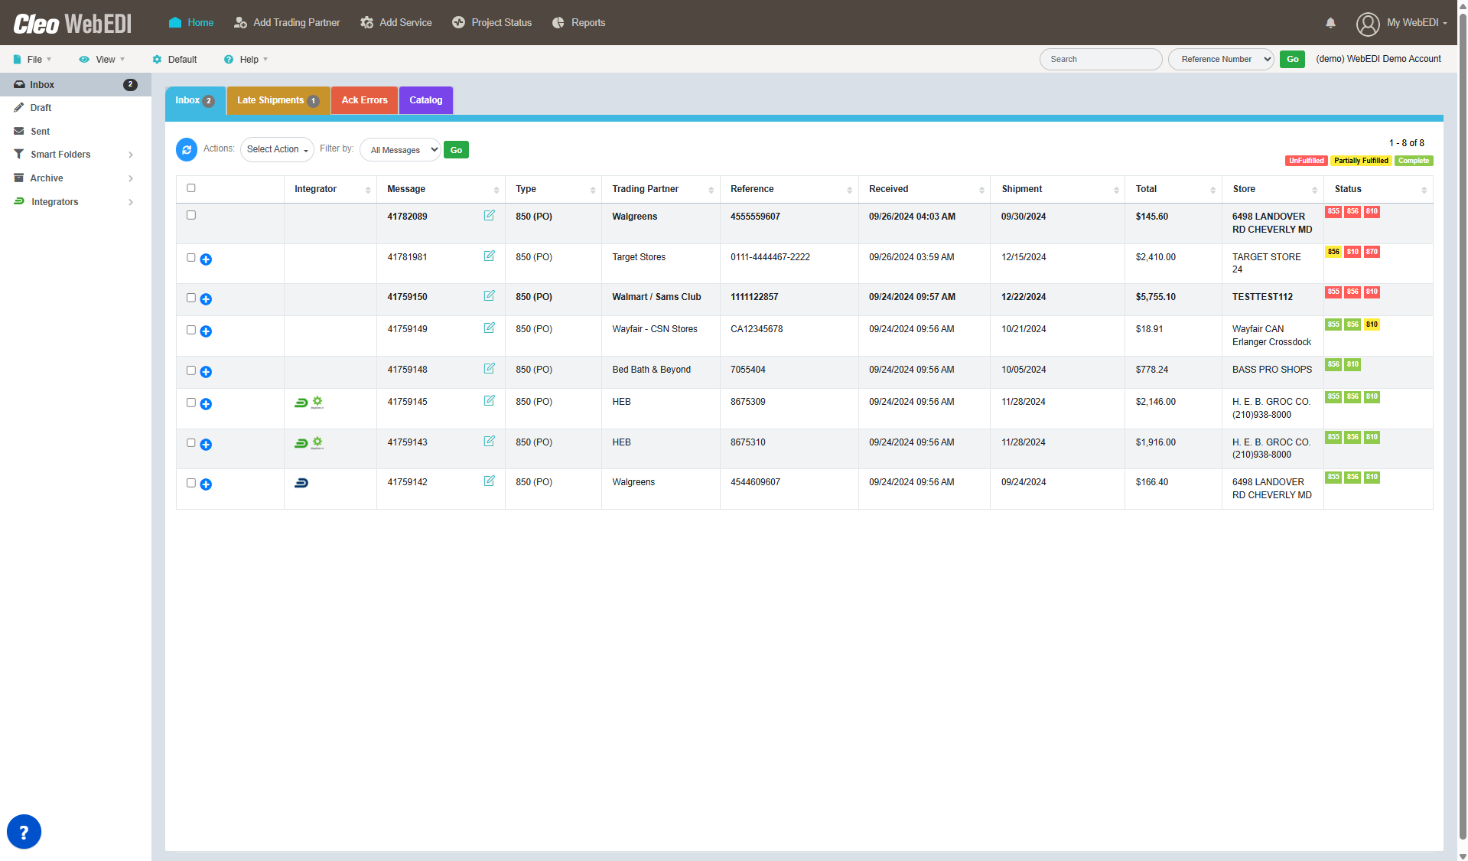Expand plus icon for Target Stores row
This screenshot has height=861, width=1468.
point(206,259)
